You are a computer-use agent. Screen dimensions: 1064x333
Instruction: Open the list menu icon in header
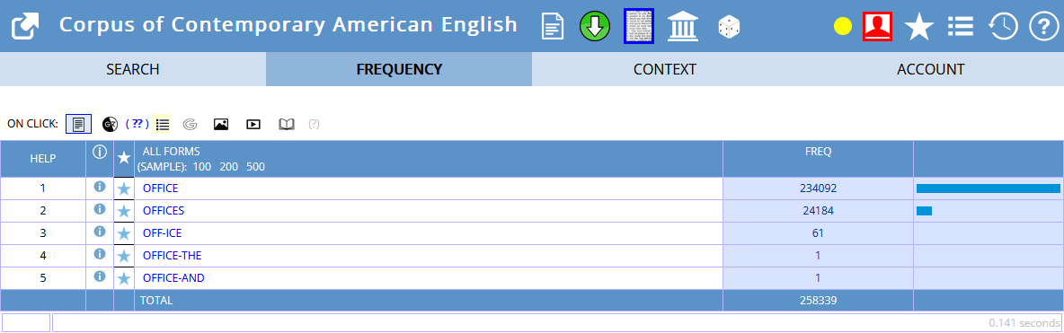tap(960, 26)
